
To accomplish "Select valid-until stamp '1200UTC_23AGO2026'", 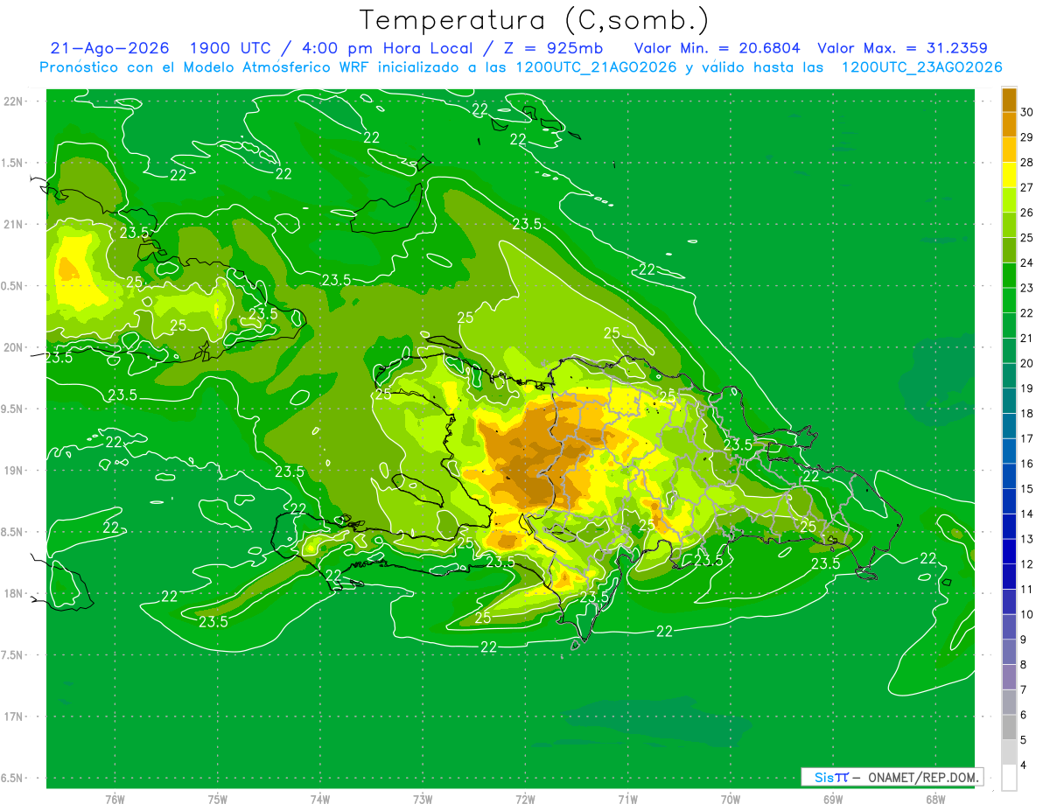I will pyautogui.click(x=921, y=67).
